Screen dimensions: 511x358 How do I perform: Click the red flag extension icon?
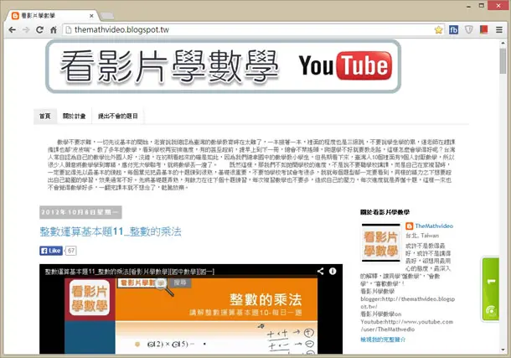point(483,29)
